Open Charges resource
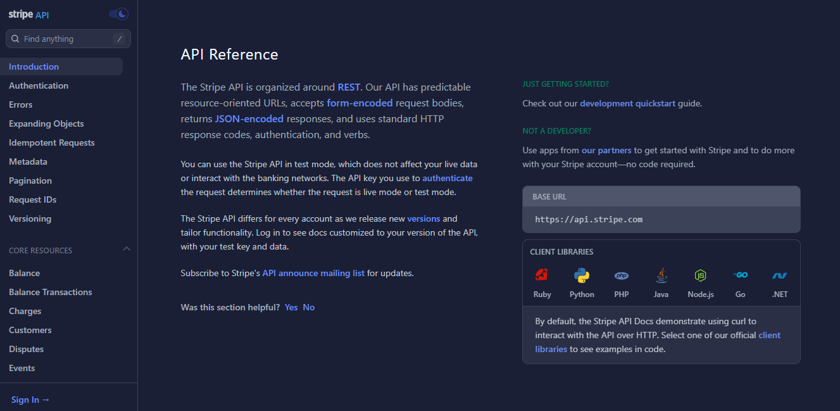Screen dimensions: 840x411 pos(25,311)
